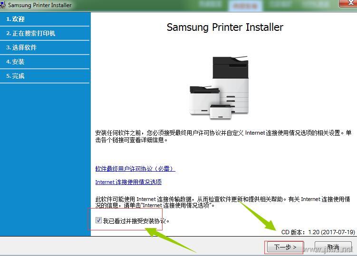This screenshot has width=357, height=256.
Task: Select step 5.完成 in the sidebar
Action: click(x=45, y=76)
